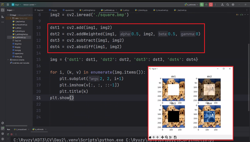Switch to the 1_keyEvent.py editor tab

pos(180,10)
